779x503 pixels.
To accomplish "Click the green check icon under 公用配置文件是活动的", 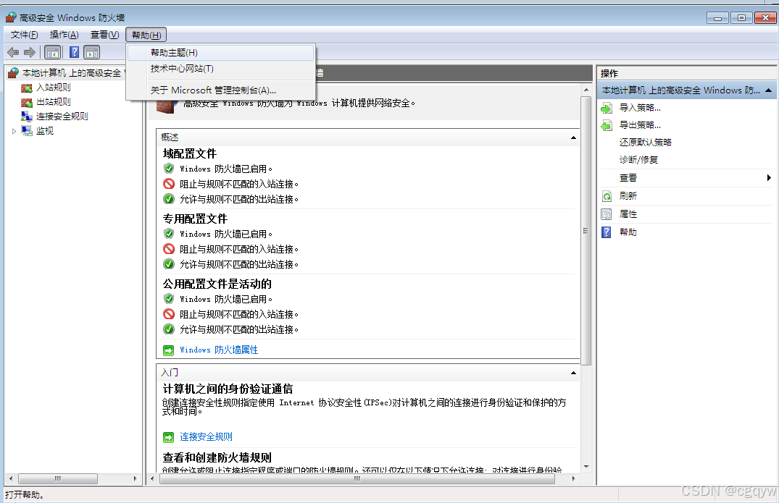I will pos(169,329).
